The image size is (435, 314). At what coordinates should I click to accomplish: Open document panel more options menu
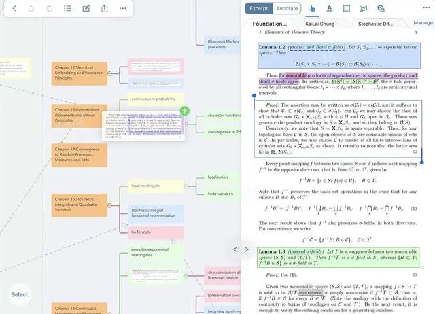[426, 7]
